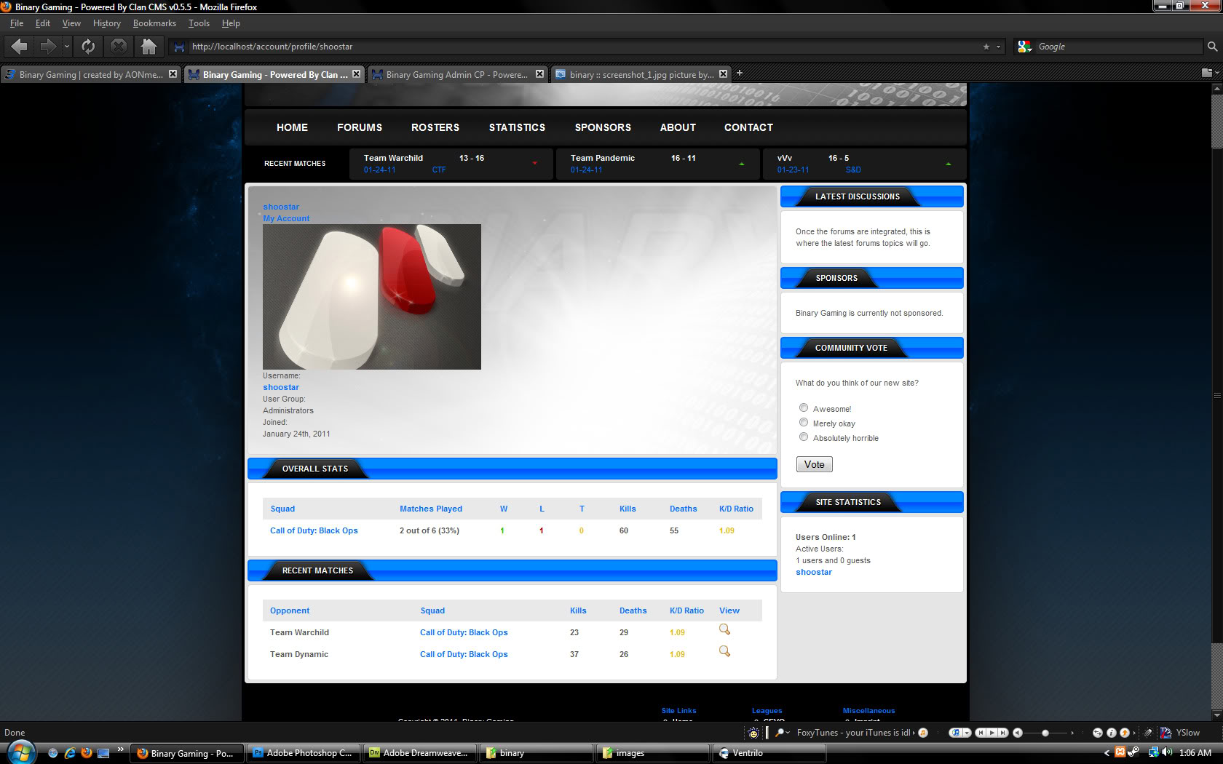Viewport: 1223px width, 764px height.
Task: Click FoxyTunes previous track button
Action: pyautogui.click(x=981, y=733)
